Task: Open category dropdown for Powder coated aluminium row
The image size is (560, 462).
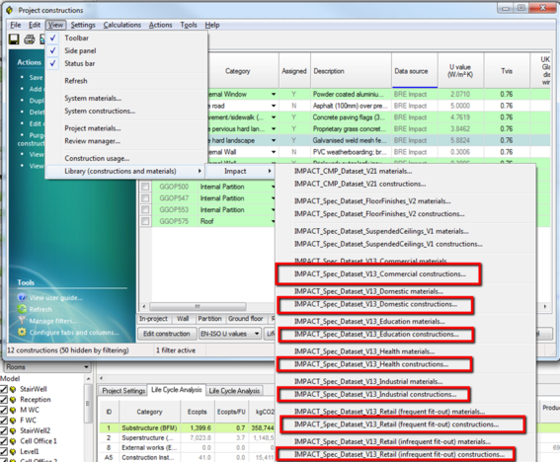Action: pos(274,94)
